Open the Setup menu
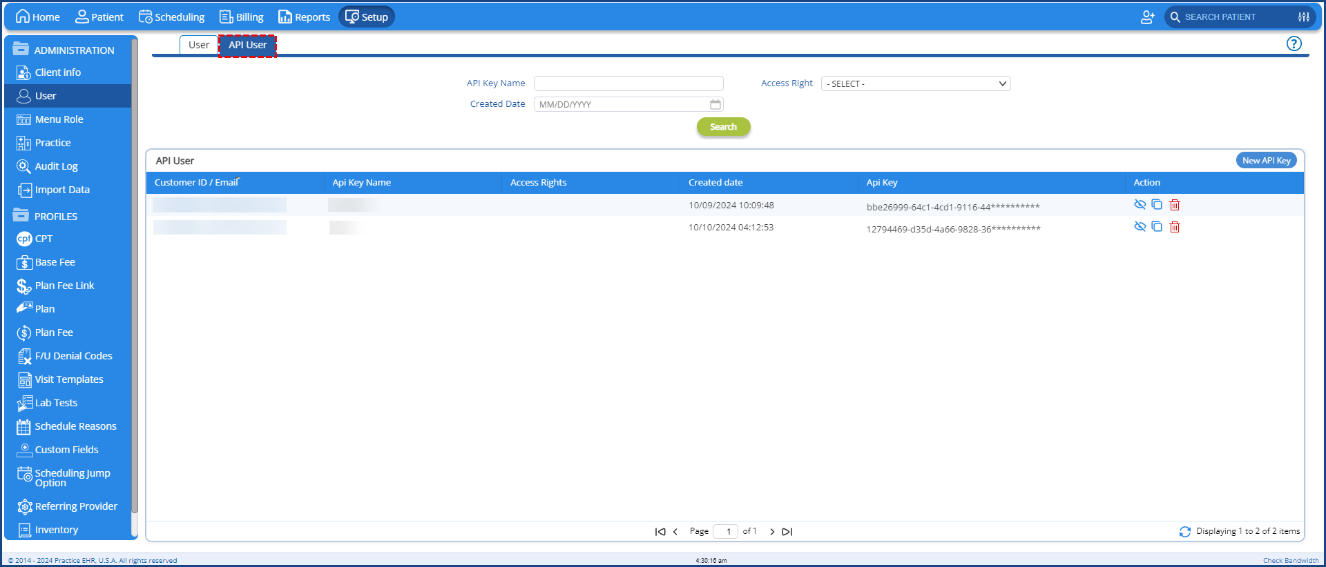Screen dimensions: 1326x567 click(367, 17)
